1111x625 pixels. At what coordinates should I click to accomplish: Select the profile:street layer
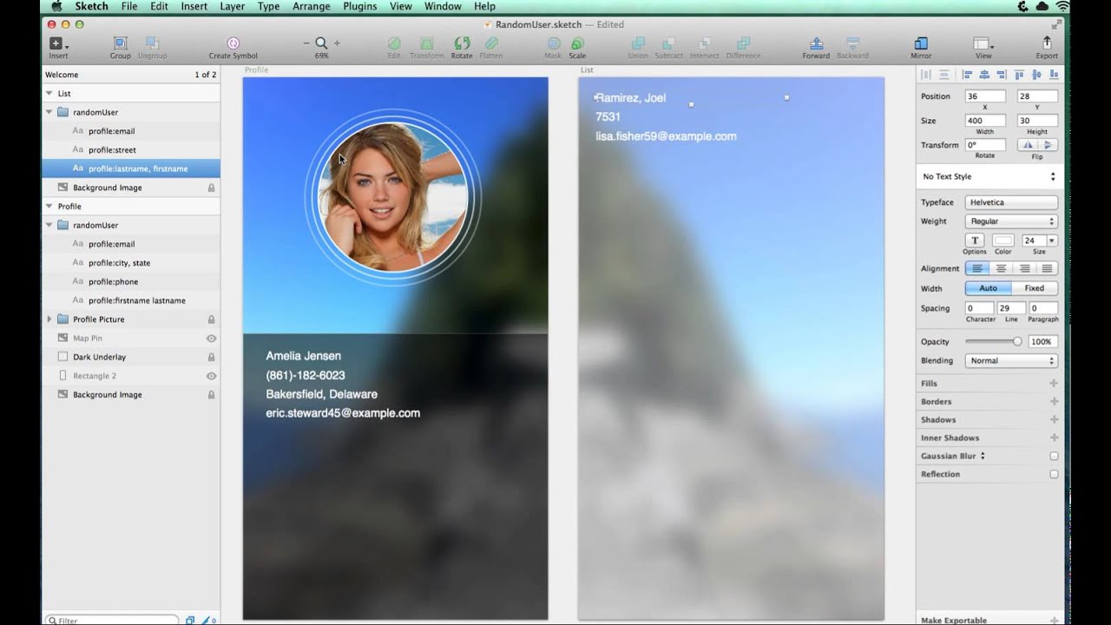[x=131, y=150]
